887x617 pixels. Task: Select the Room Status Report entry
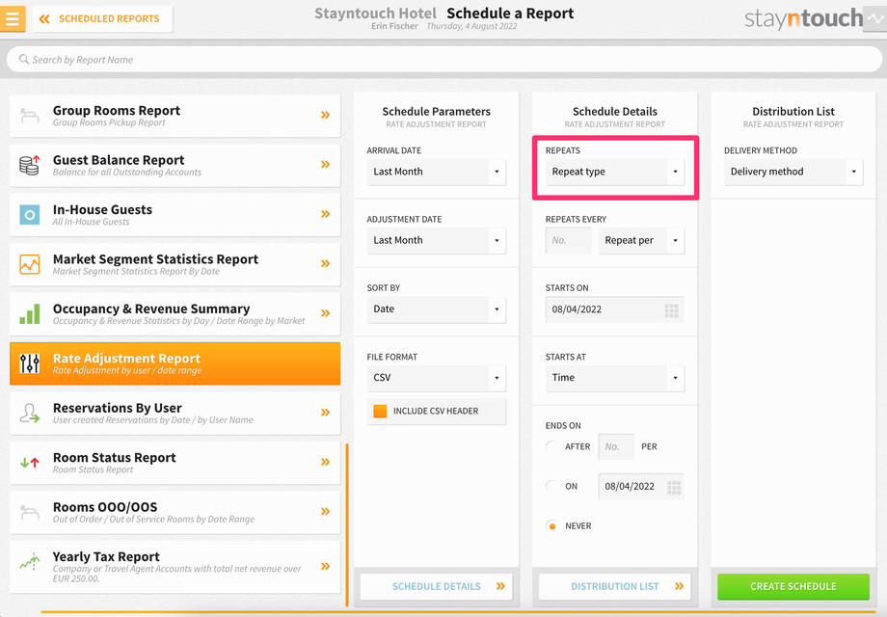pos(175,463)
